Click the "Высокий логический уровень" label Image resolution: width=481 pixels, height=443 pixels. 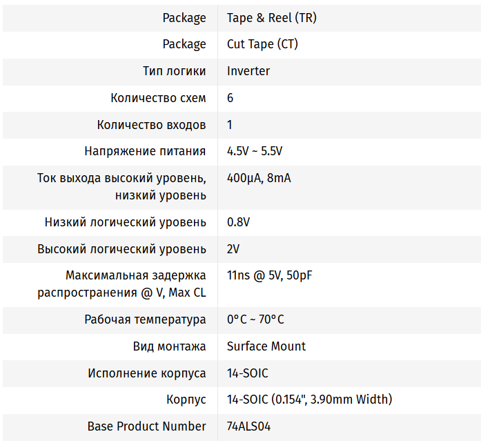(x=121, y=249)
